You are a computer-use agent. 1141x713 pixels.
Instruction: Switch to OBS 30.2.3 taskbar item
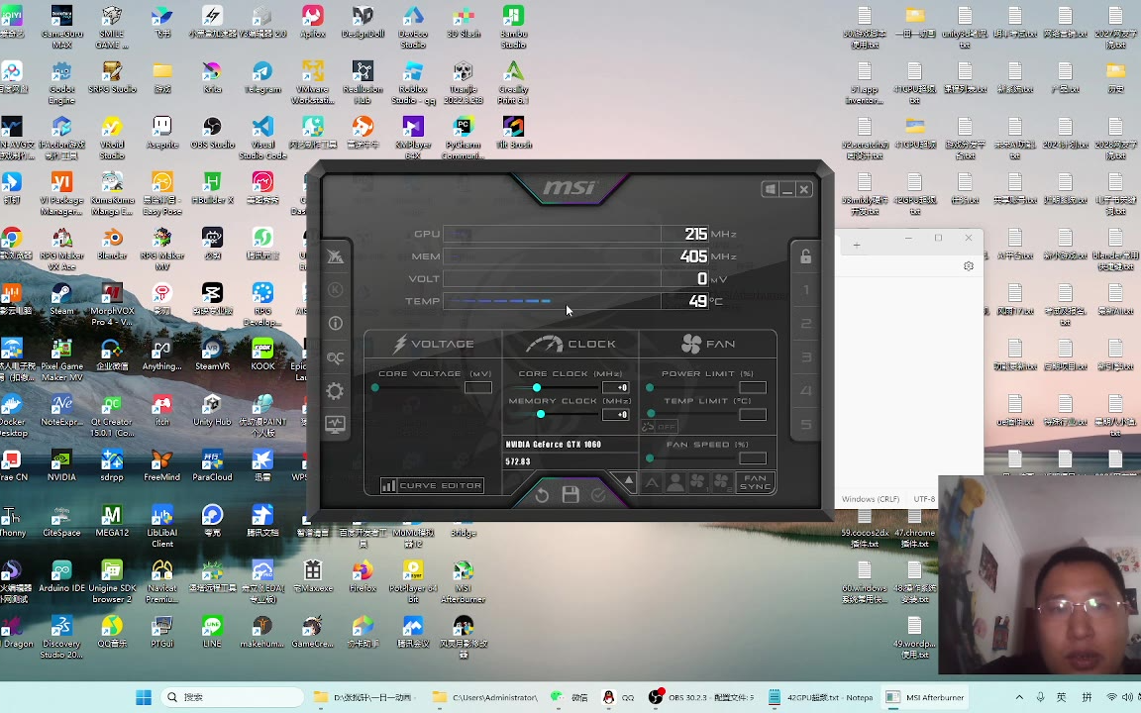701,697
